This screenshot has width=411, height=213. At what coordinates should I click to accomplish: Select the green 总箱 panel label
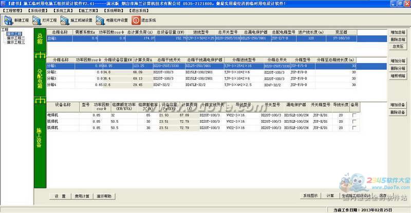coord(40,37)
